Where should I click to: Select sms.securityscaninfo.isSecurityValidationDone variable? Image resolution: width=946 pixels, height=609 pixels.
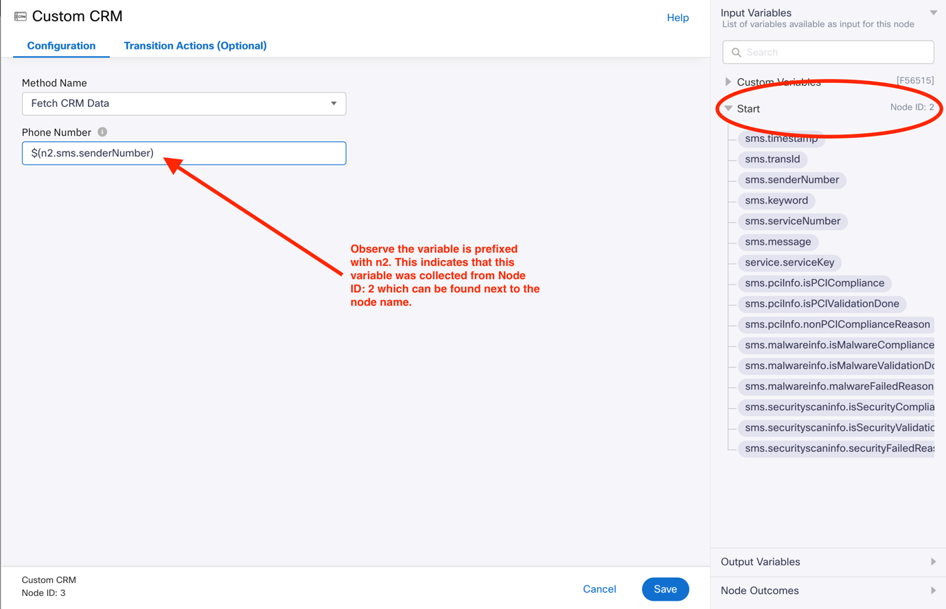tap(837, 427)
